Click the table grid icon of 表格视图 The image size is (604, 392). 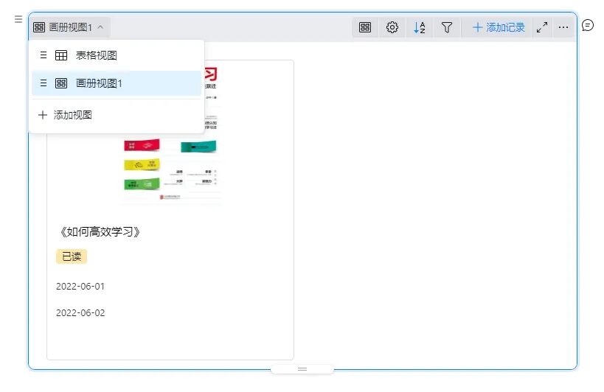coord(61,55)
